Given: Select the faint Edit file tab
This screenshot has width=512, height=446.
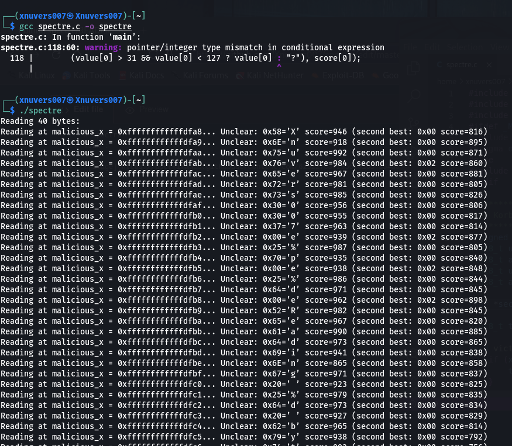Looking at the screenshot, I should pos(88,109).
